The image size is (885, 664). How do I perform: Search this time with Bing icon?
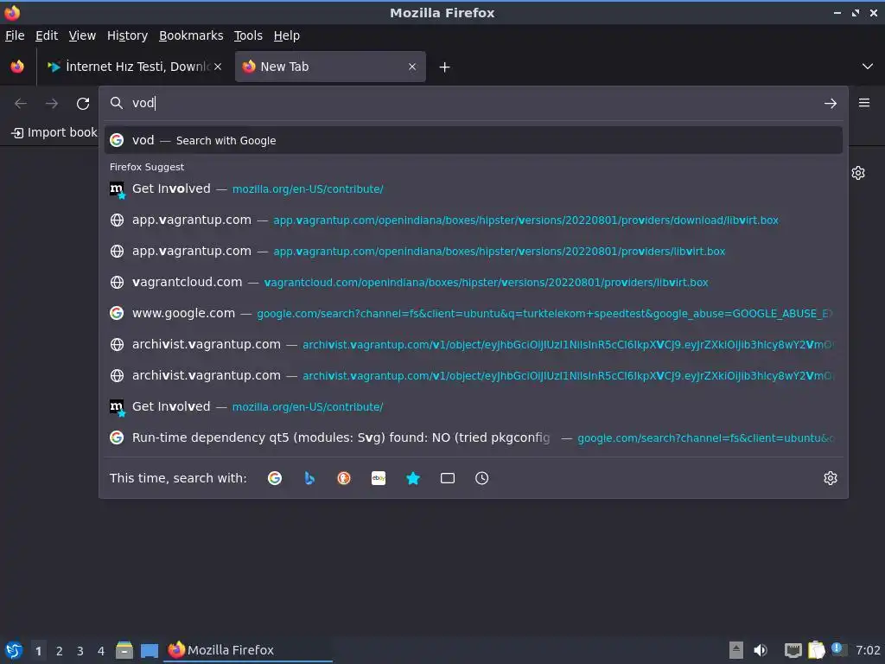309,478
